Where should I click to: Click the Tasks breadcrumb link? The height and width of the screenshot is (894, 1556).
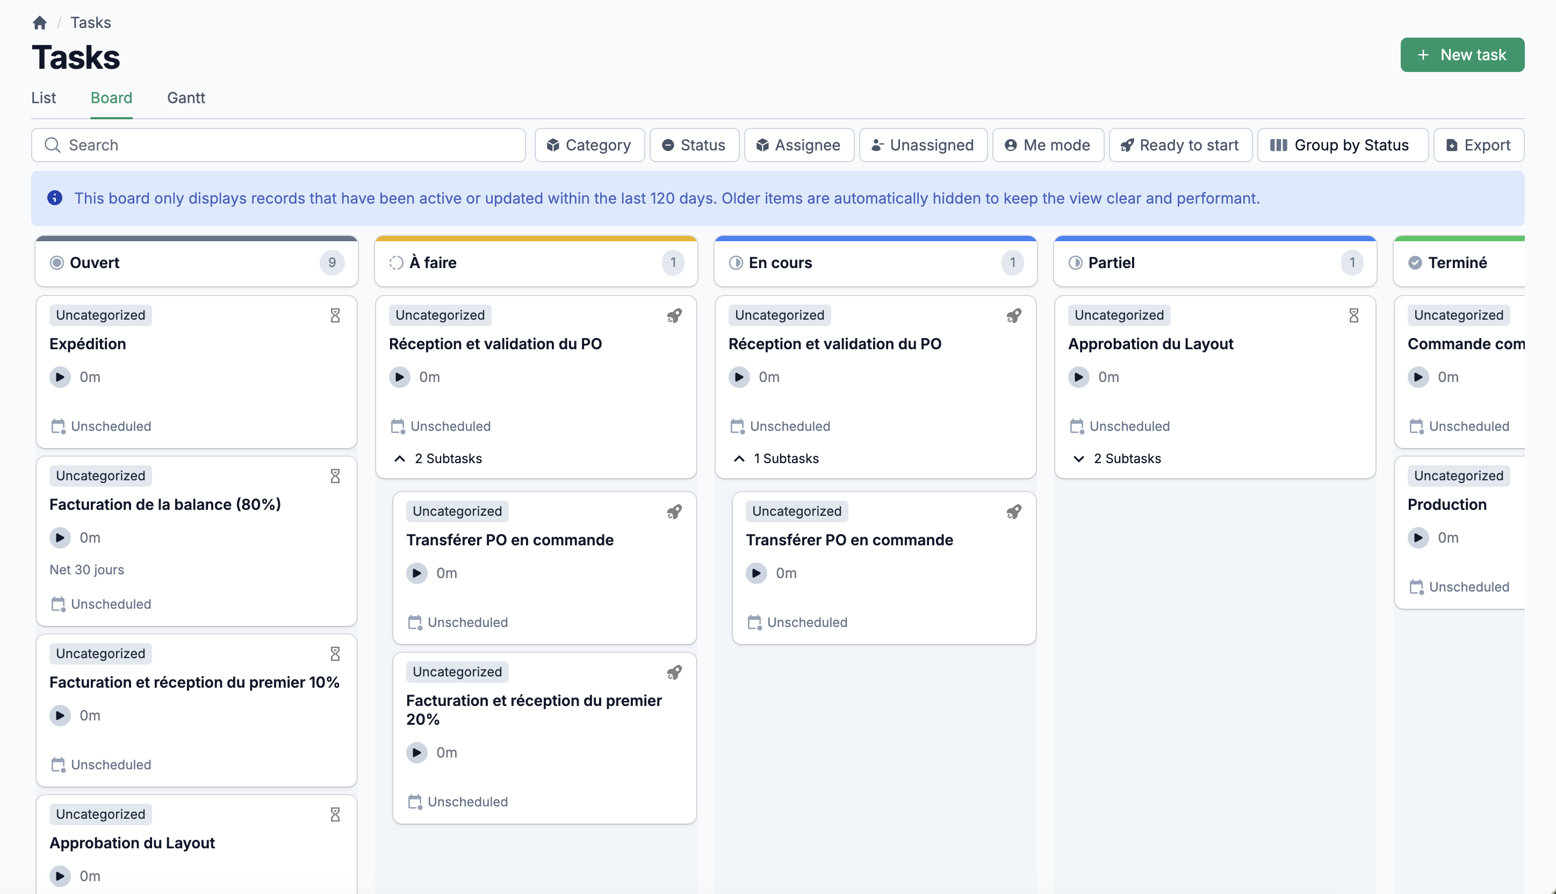(91, 23)
